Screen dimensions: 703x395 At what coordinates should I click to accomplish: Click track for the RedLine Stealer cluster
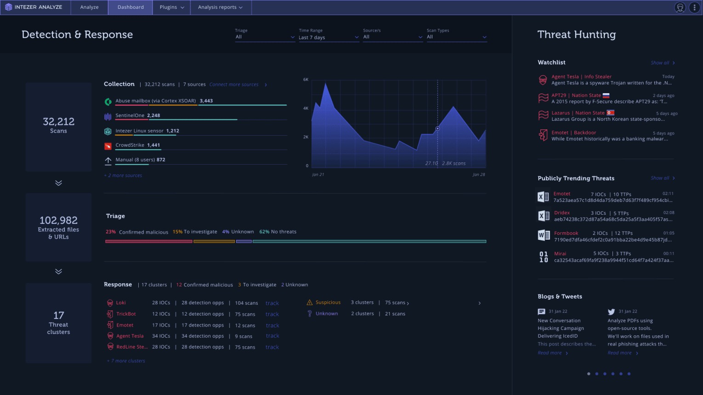272,347
